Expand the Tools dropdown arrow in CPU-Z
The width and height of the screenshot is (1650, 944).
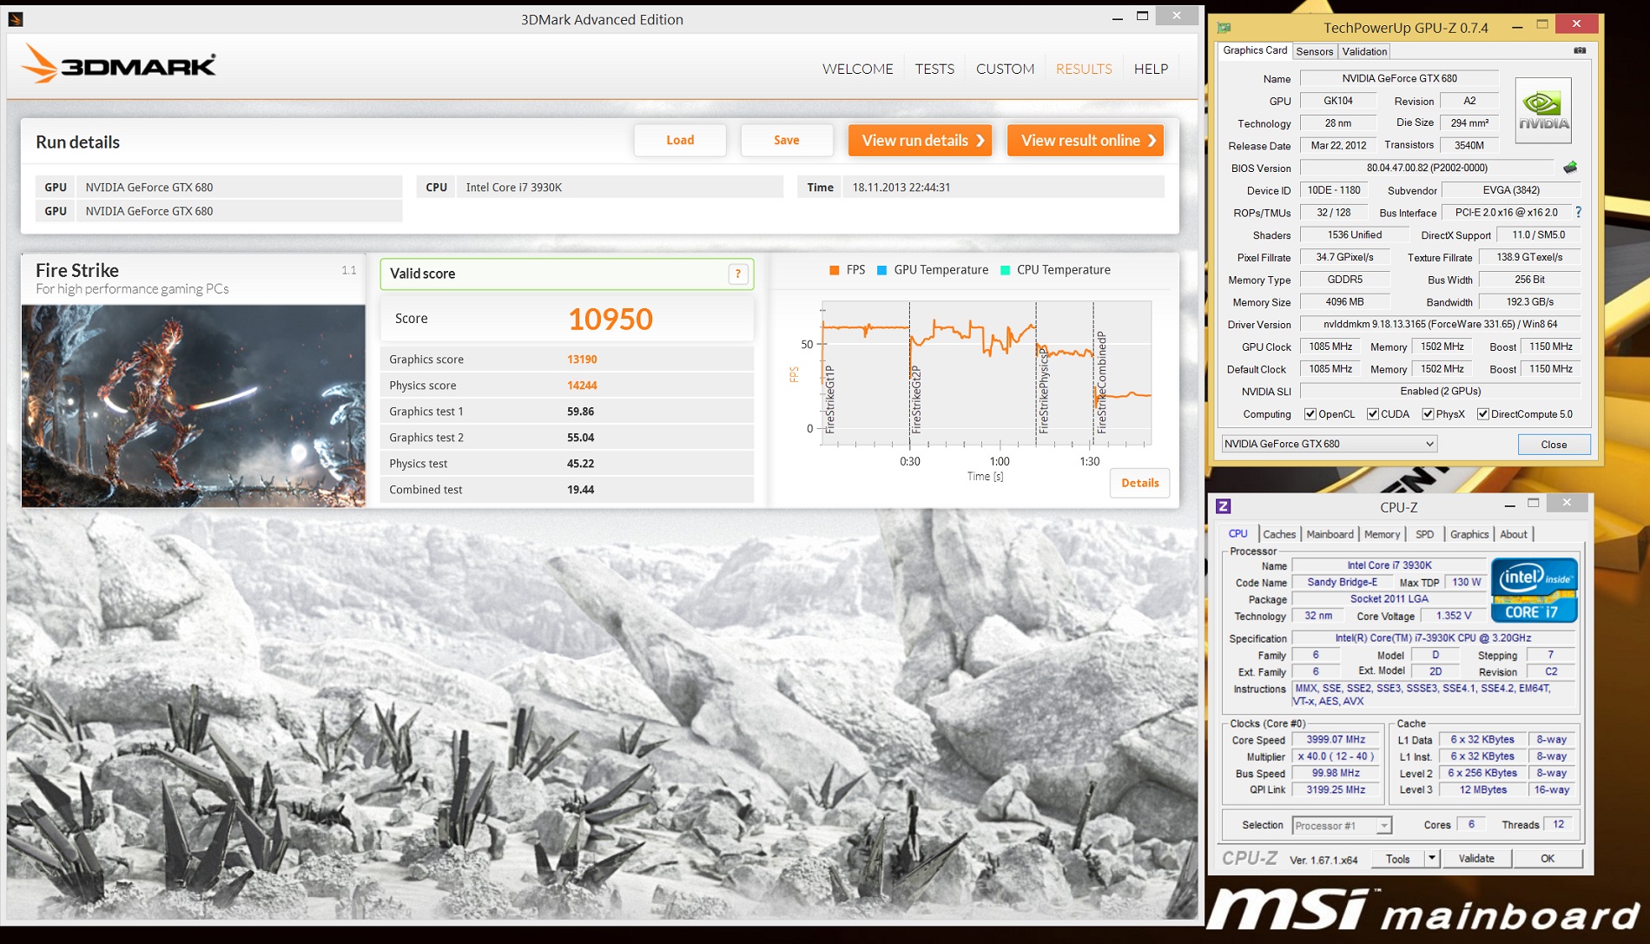point(1432,858)
